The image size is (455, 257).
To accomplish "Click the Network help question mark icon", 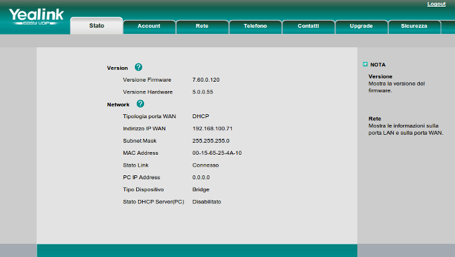I will [x=140, y=104].
